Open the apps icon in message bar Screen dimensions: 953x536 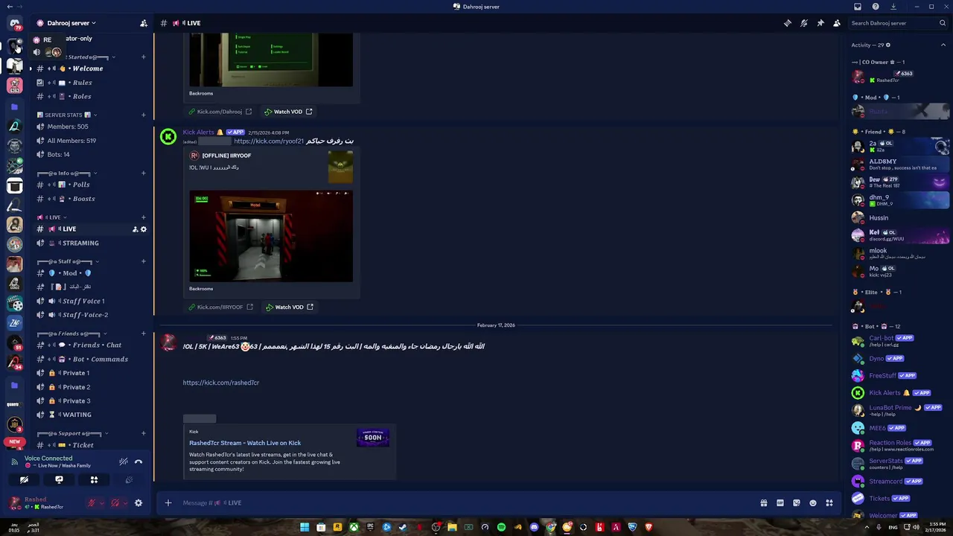click(829, 503)
